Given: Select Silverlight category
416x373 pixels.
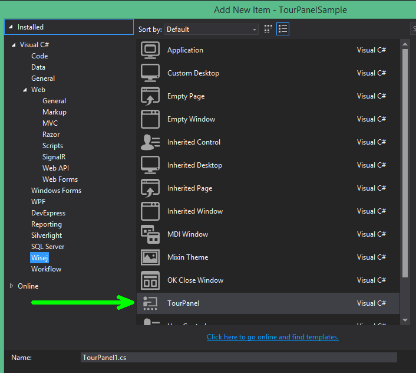Looking at the screenshot, I should pyautogui.click(x=47, y=235).
